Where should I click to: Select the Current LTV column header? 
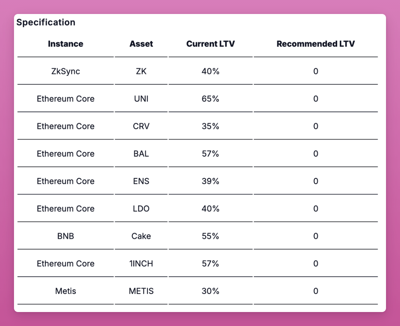210,44
